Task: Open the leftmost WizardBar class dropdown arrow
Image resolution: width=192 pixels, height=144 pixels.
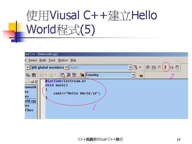Action: [x=28, y=67]
